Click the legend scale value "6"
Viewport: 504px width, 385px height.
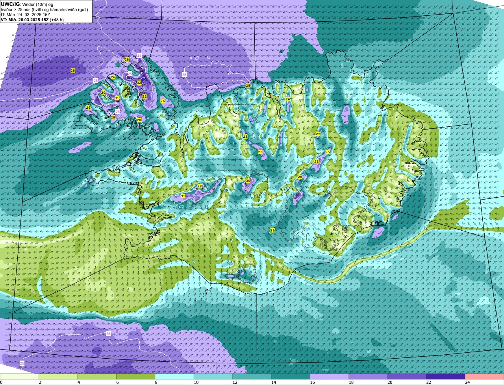pyautogui.click(x=117, y=382)
